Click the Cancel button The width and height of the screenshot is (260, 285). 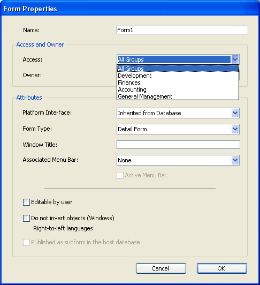pyautogui.click(x=161, y=268)
